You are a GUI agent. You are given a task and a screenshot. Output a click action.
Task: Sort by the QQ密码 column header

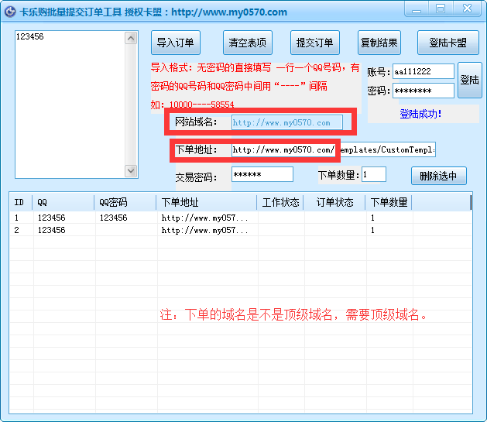tap(125, 202)
